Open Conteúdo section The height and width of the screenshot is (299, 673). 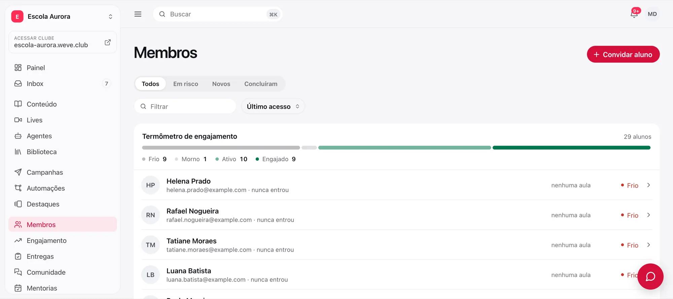click(x=63, y=104)
